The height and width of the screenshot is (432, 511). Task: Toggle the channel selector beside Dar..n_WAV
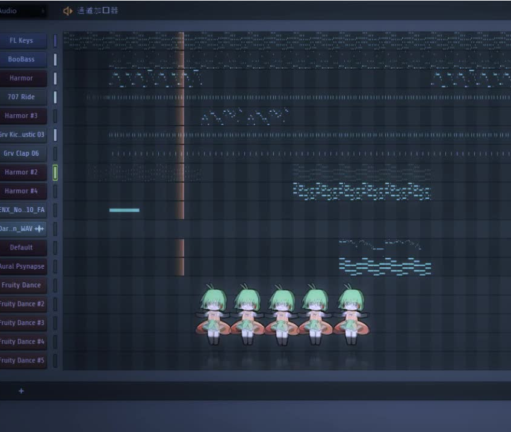click(55, 229)
